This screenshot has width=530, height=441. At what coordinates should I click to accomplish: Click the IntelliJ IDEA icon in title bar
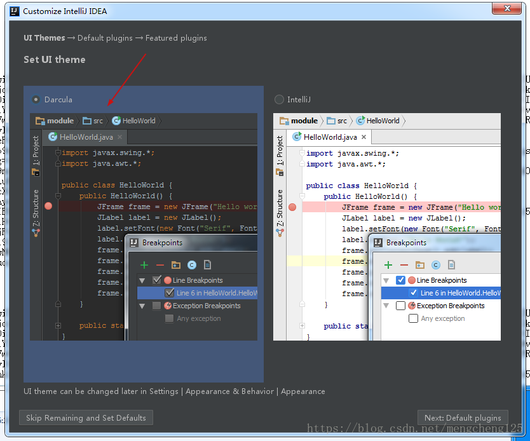(14, 11)
